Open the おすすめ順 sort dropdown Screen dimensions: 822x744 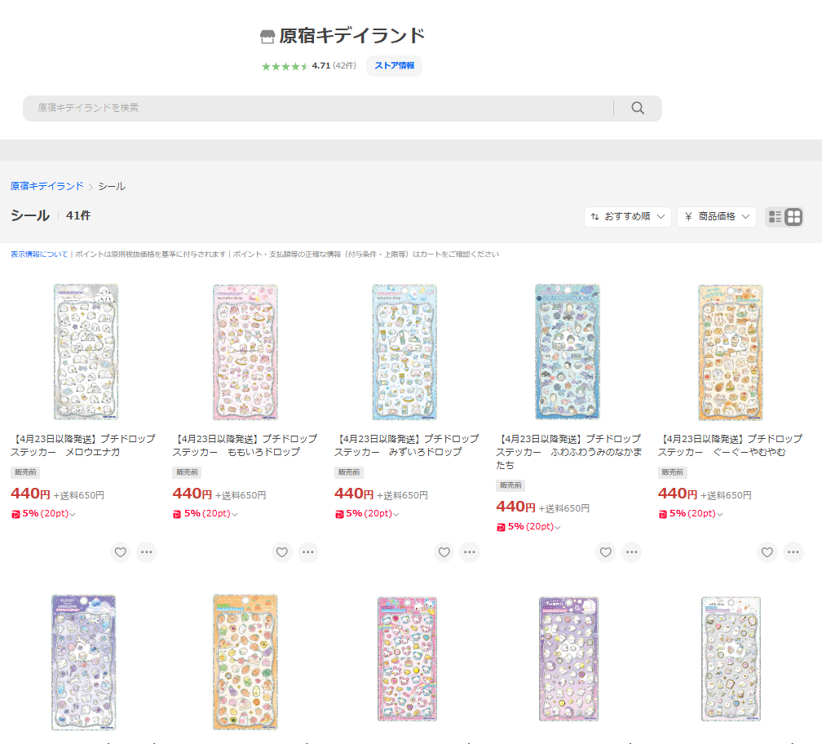[x=627, y=217]
